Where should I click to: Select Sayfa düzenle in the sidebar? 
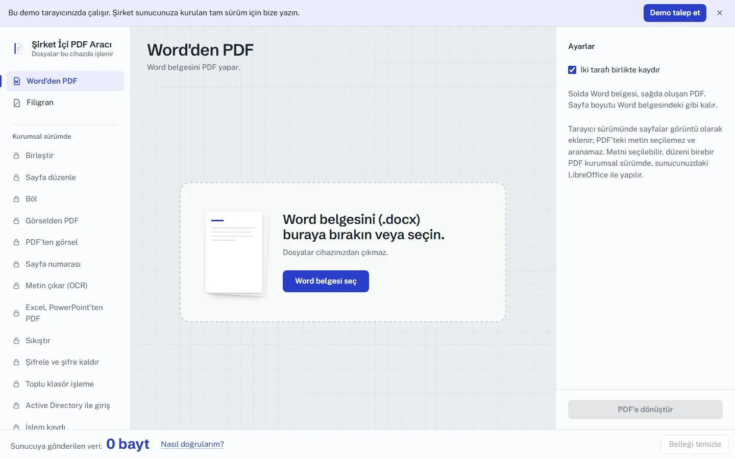click(x=65, y=177)
